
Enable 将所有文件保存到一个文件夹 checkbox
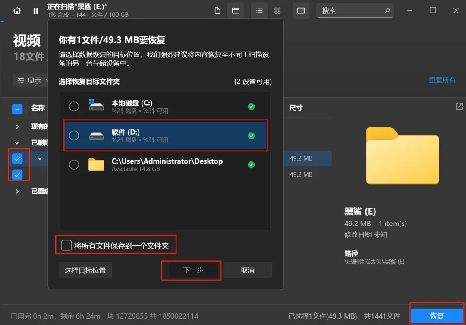click(66, 245)
